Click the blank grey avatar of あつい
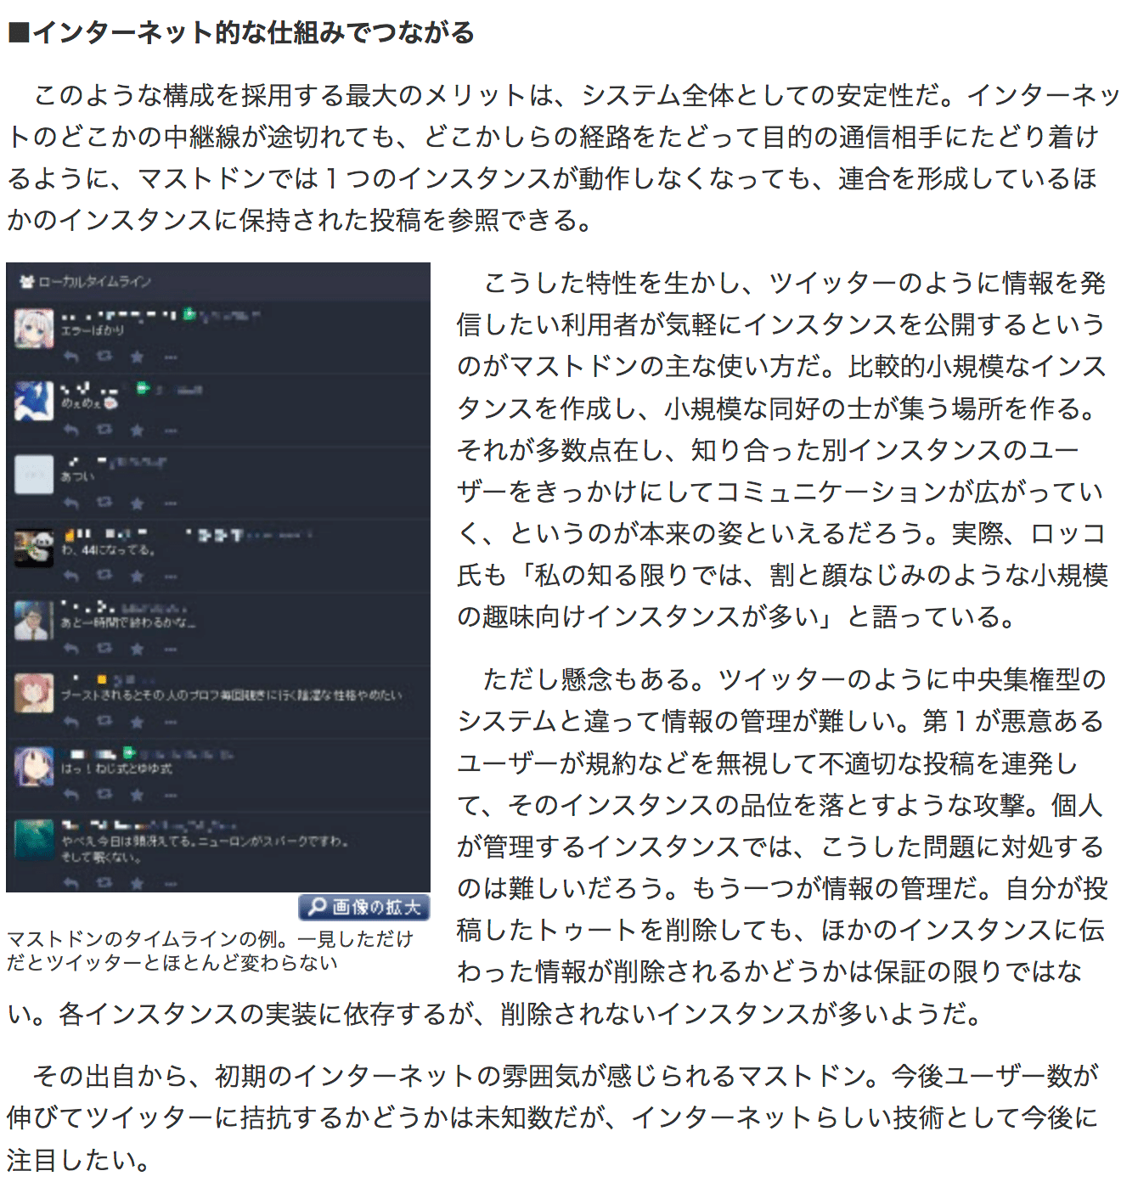Screen dimensions: 1138x1182 34,475
